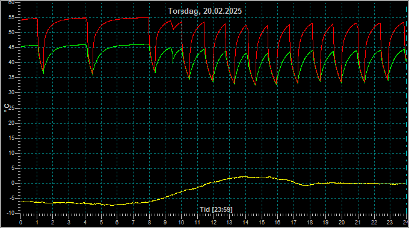
Task: Select hour 22 on the time axis
Action: (374, 223)
